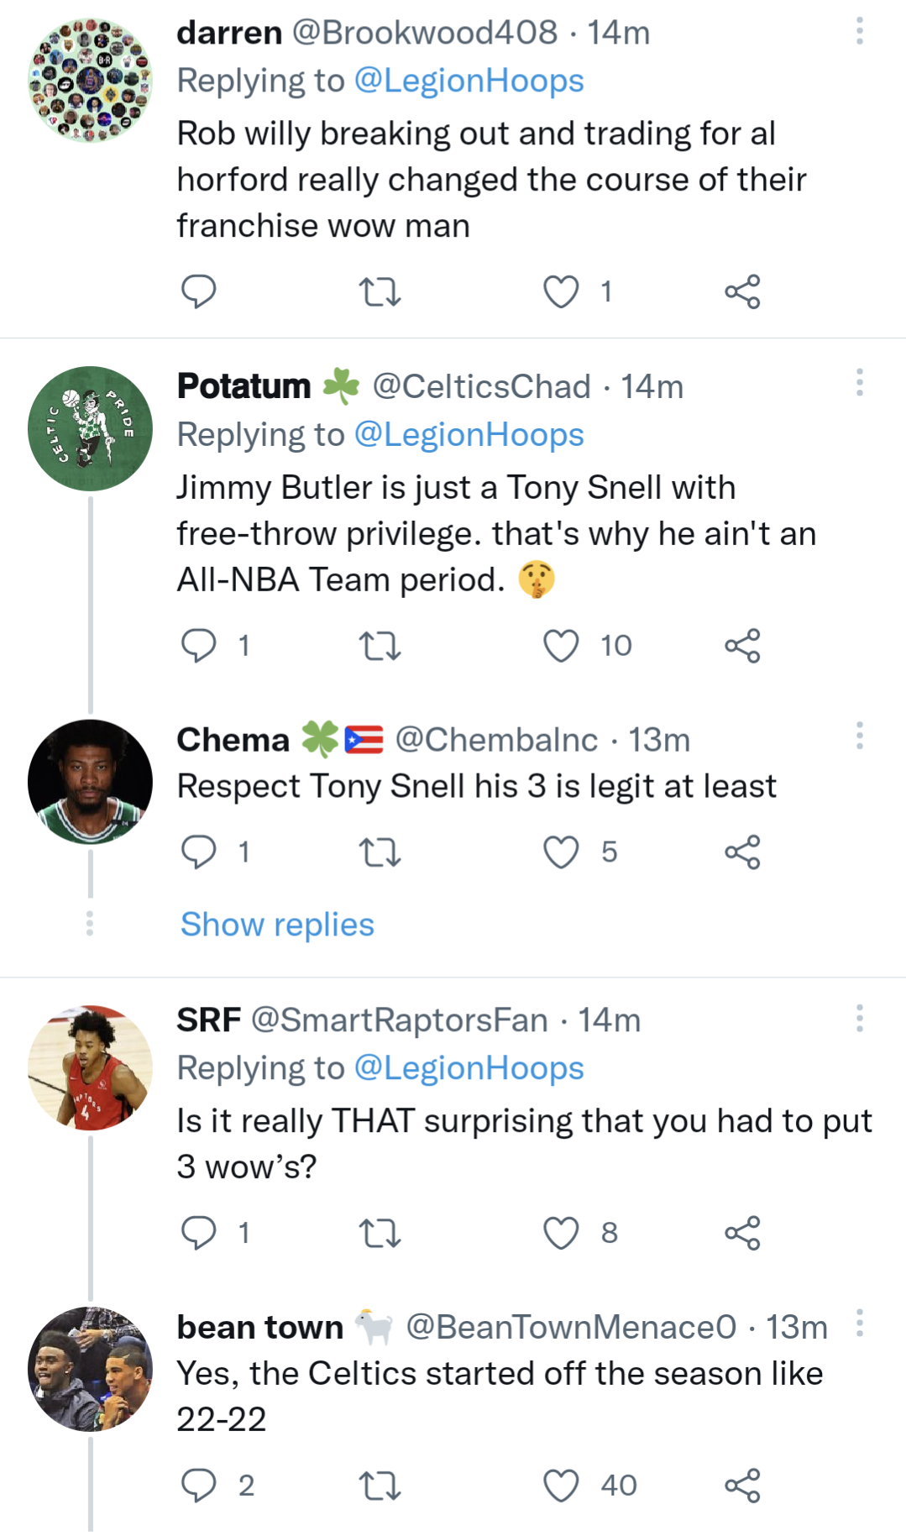906x1536 pixels.
Task: Retweet darren's reply about Al Horford
Action: [x=380, y=292]
